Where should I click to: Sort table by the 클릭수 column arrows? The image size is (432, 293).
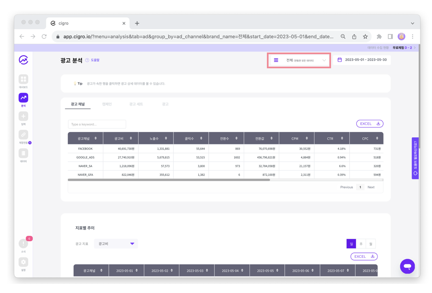tap(201, 138)
